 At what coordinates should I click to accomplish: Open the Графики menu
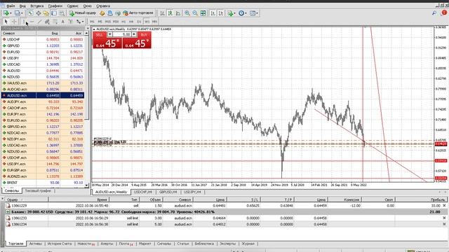(x=55, y=6)
